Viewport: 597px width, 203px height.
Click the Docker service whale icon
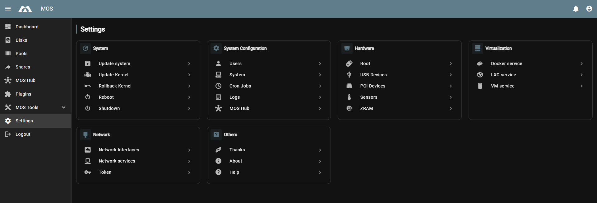point(480,64)
